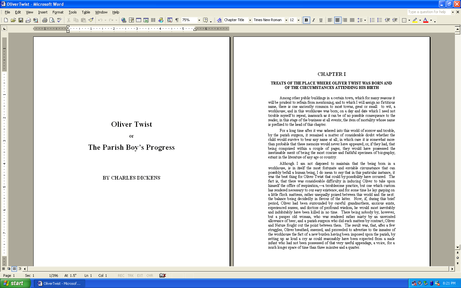The image size is (461, 288).
Task: Open the Edit menu
Action: pos(18,12)
